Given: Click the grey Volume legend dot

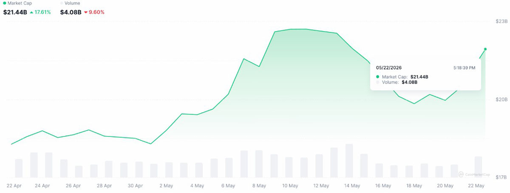Looking at the screenshot, I should pos(62,3).
